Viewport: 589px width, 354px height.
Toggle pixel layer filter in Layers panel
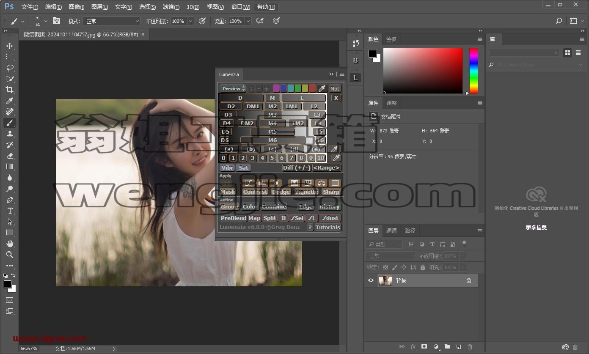click(412, 244)
